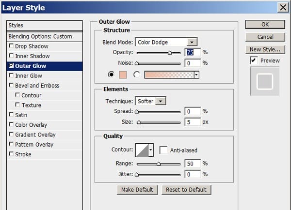Select the Satin style row

(45, 115)
